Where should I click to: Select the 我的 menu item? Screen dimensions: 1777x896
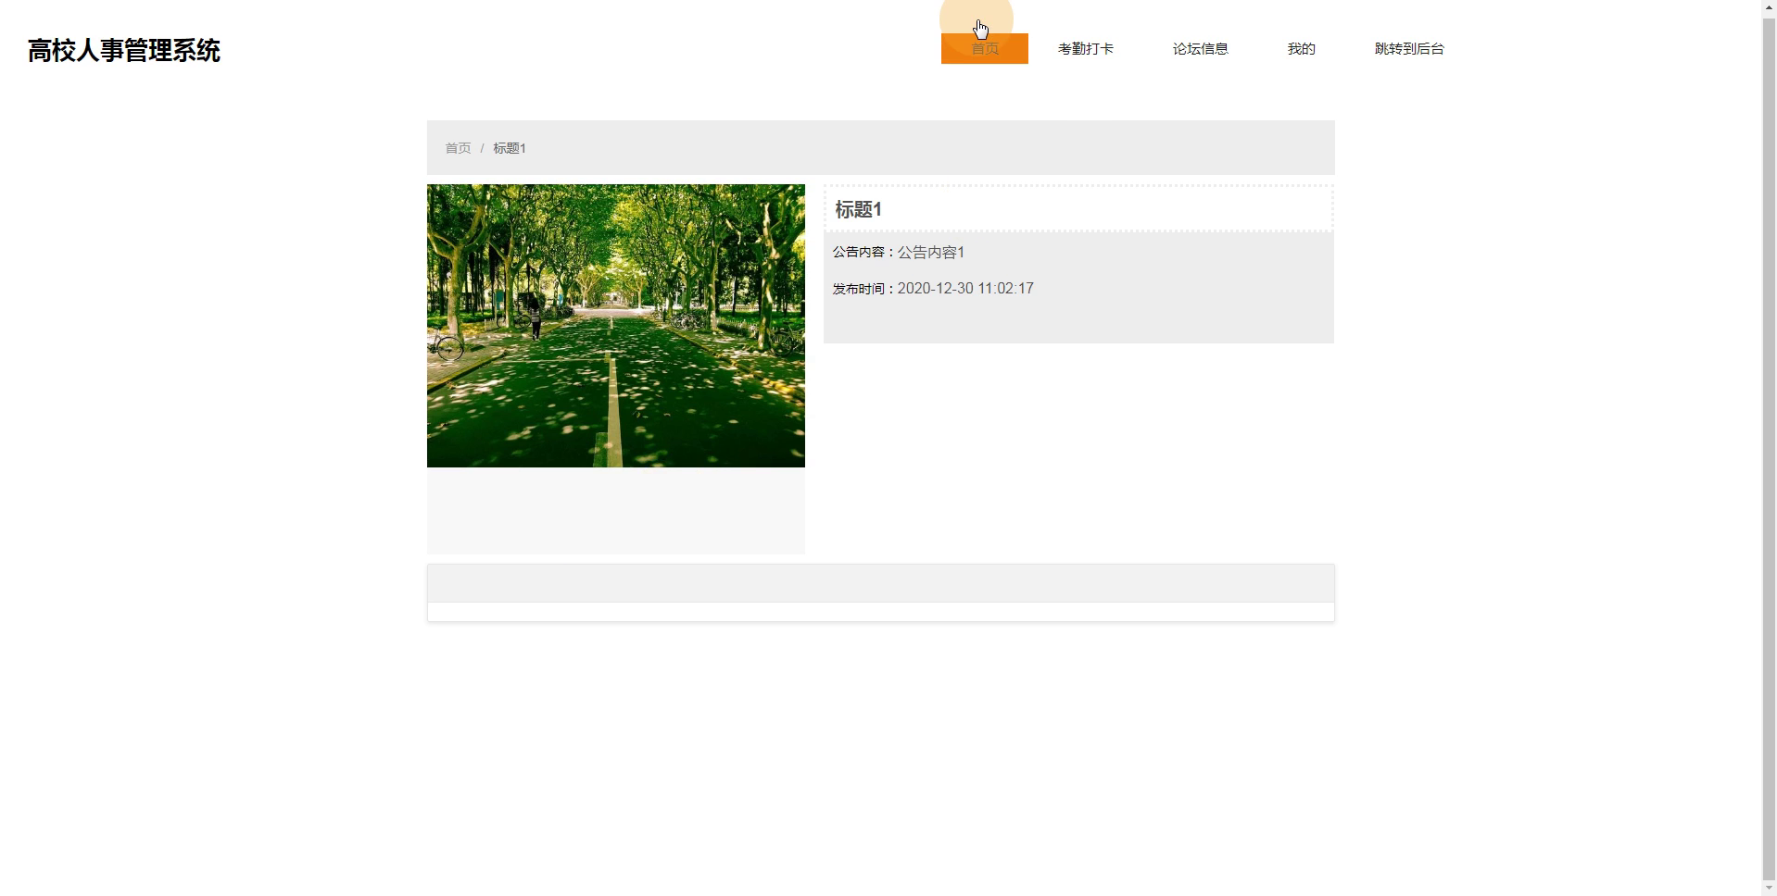(x=1301, y=48)
